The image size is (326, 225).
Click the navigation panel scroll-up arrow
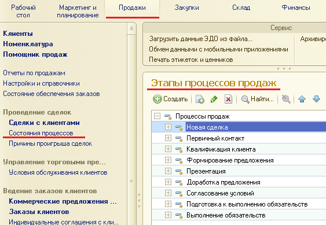[131, 28]
